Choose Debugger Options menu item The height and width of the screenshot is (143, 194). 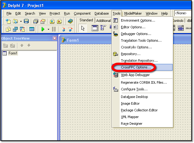coord(142,34)
